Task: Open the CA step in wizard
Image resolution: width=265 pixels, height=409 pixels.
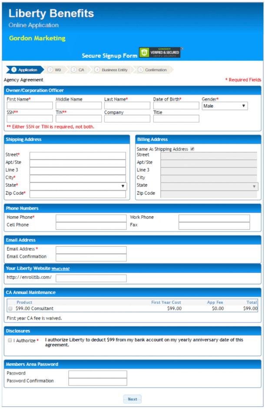Action: pos(79,70)
